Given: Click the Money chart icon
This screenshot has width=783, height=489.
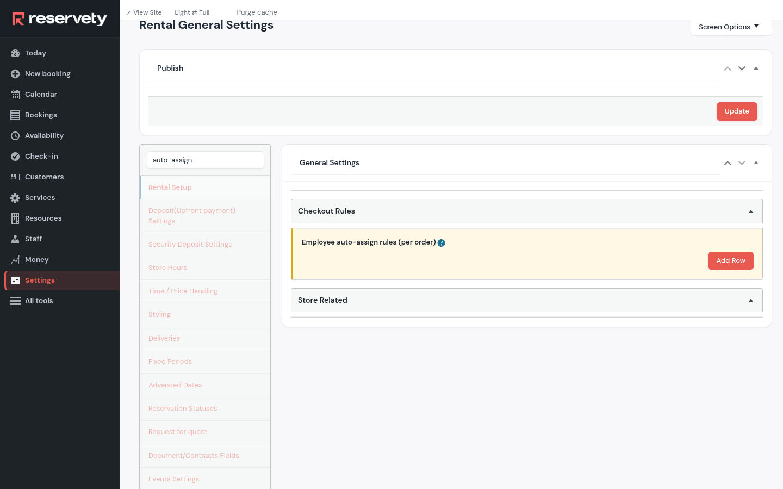Looking at the screenshot, I should [x=15, y=260].
